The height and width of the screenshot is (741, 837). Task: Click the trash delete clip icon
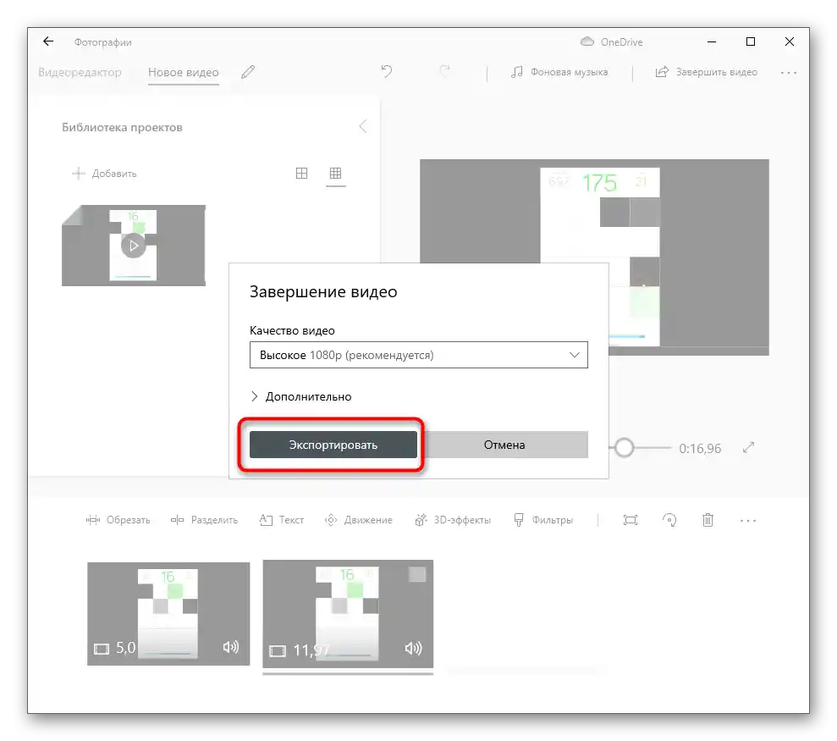point(708,520)
